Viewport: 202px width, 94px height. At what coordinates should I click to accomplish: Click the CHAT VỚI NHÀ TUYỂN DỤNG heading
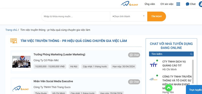(171, 46)
